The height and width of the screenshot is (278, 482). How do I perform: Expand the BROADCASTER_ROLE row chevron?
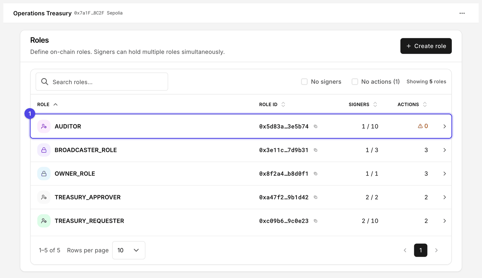444,150
